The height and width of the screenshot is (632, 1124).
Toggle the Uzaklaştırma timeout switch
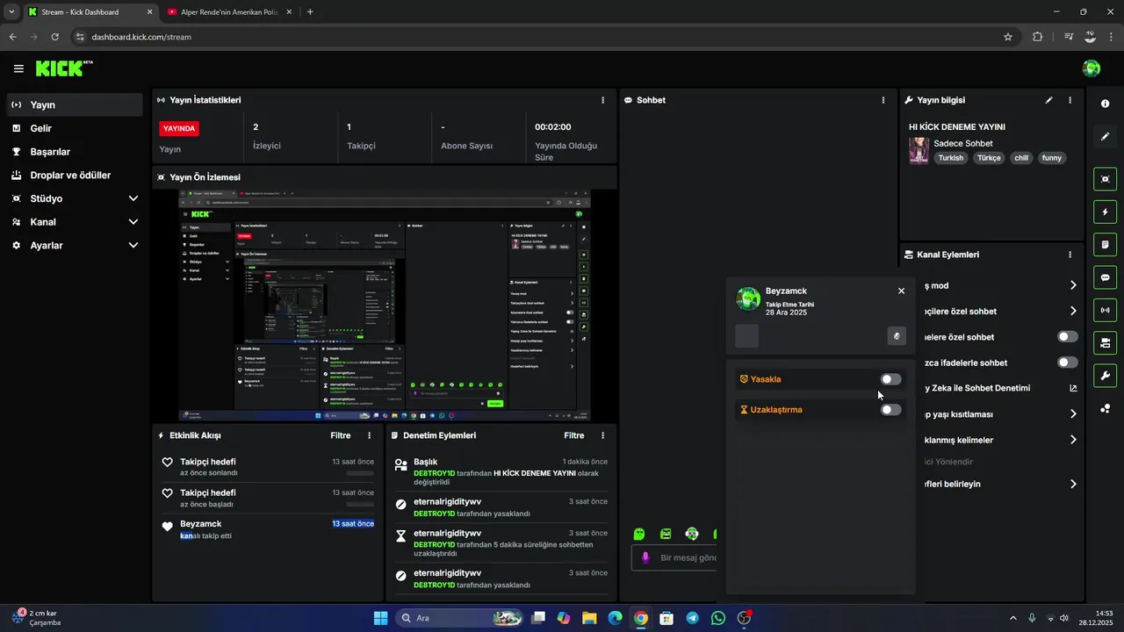click(890, 410)
